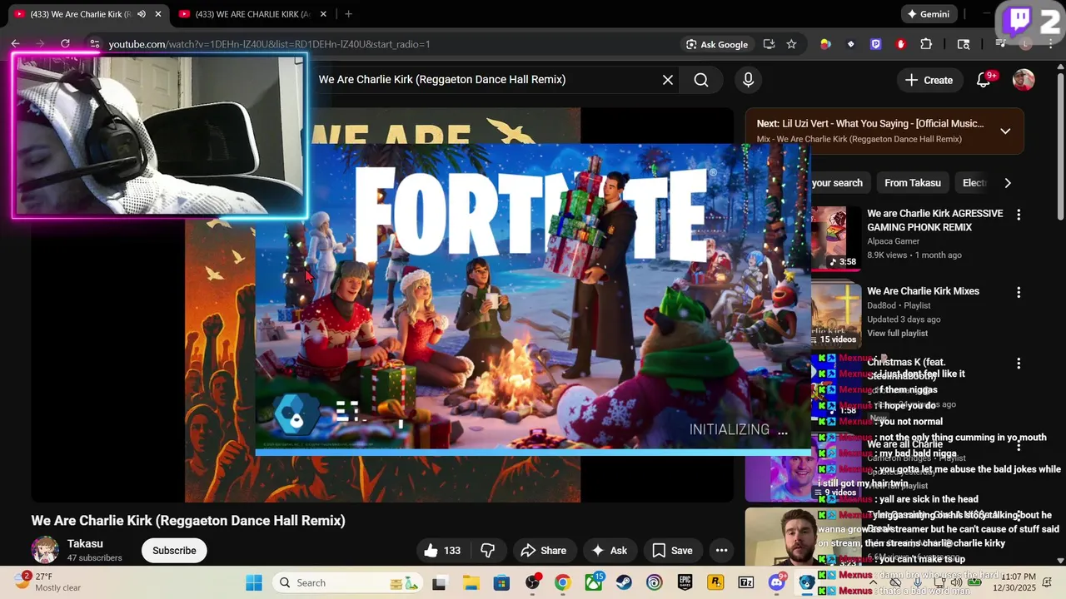Open options for Christmas K video
Screen dimensions: 1066x599
tap(1018, 364)
